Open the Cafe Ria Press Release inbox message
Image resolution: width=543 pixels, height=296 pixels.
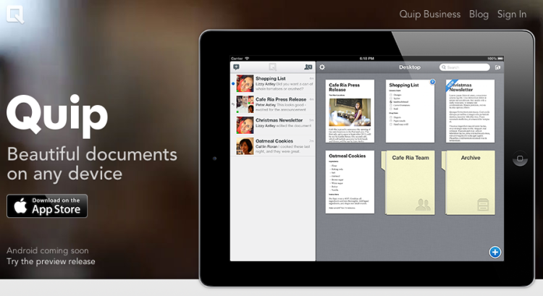273,104
